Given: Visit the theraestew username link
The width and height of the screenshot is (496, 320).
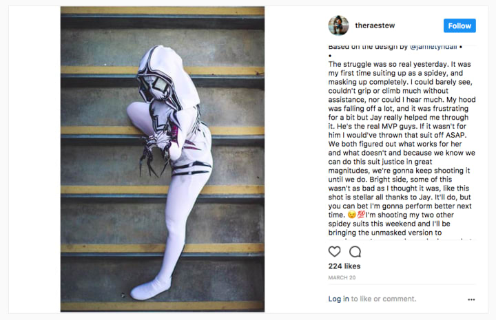Looking at the screenshot, I should (x=375, y=25).
